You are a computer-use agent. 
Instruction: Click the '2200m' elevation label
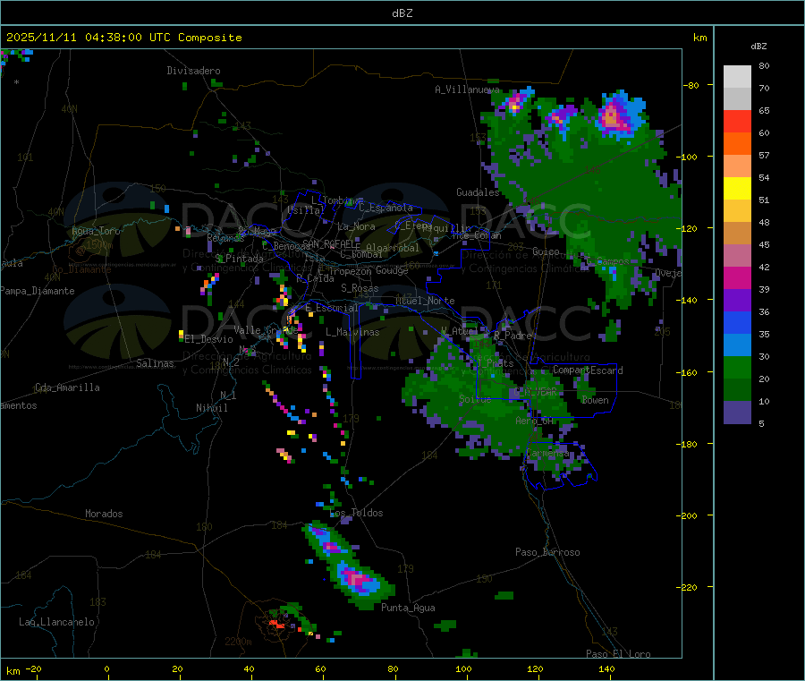tap(238, 642)
